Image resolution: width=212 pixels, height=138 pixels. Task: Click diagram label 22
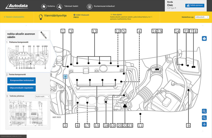tap(125, 125)
